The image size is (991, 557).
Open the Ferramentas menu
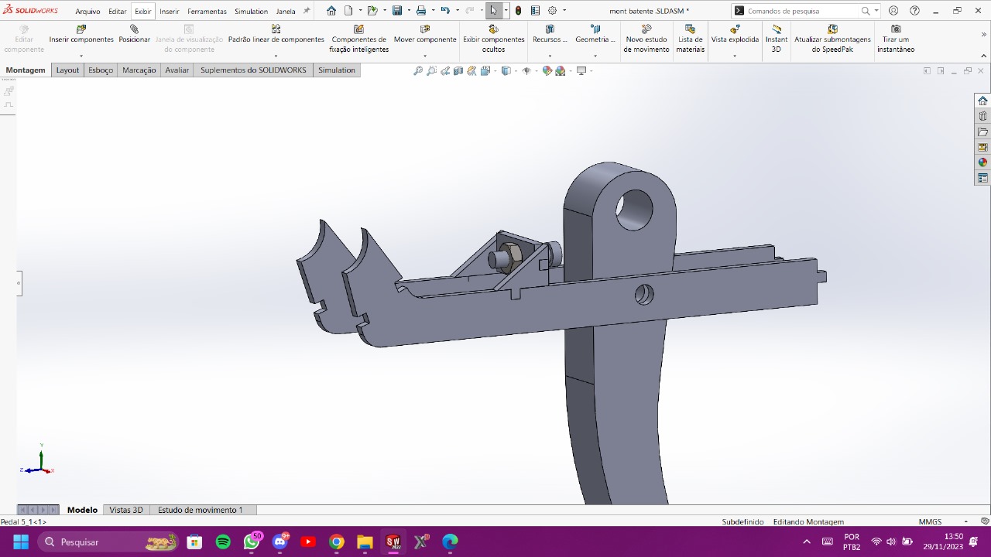coord(207,12)
